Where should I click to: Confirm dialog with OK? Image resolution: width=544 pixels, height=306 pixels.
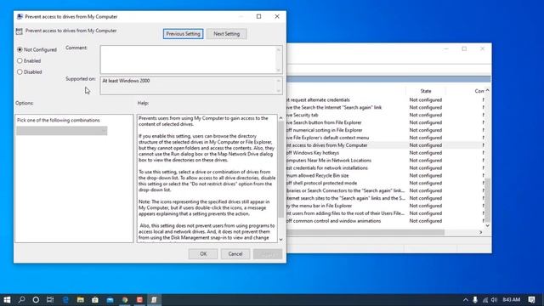203,254
